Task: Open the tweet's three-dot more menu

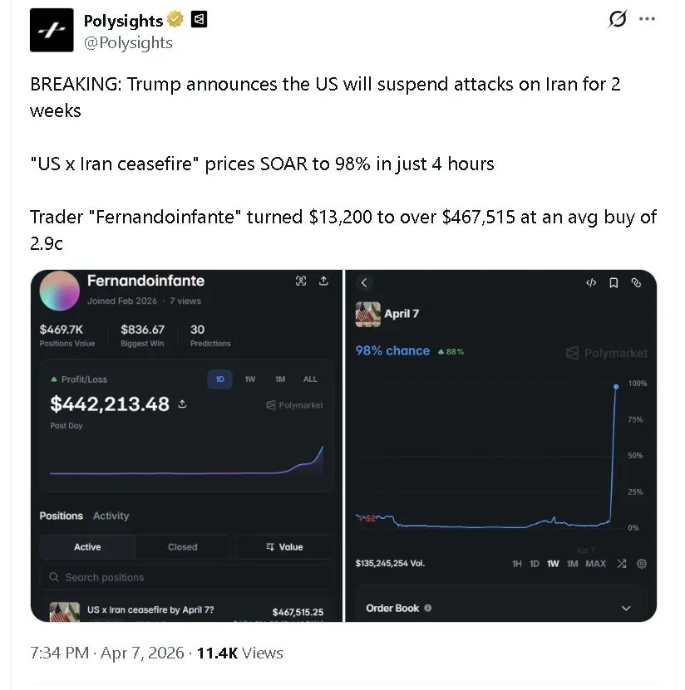Action: point(648,18)
